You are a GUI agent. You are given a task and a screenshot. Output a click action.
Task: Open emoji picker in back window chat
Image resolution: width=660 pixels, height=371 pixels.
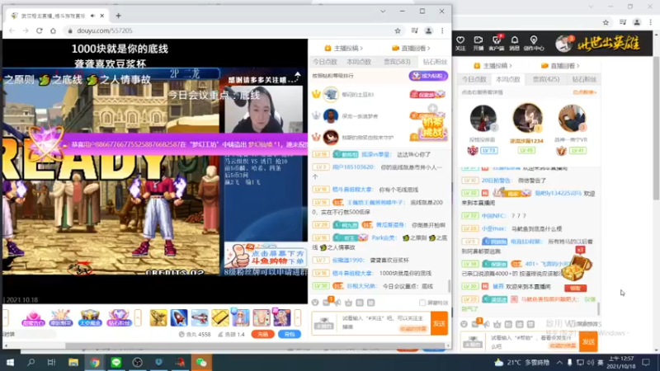coord(464,324)
